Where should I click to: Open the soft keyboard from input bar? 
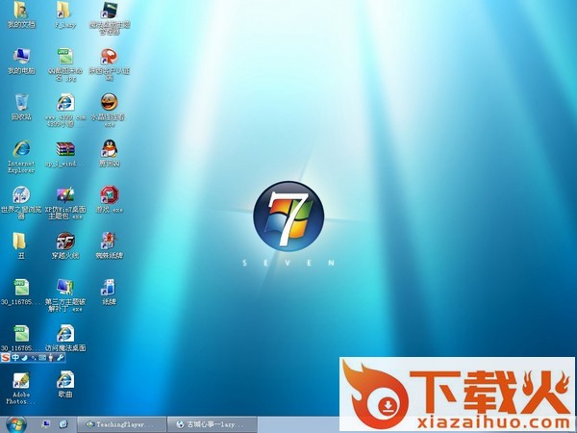click(42, 358)
